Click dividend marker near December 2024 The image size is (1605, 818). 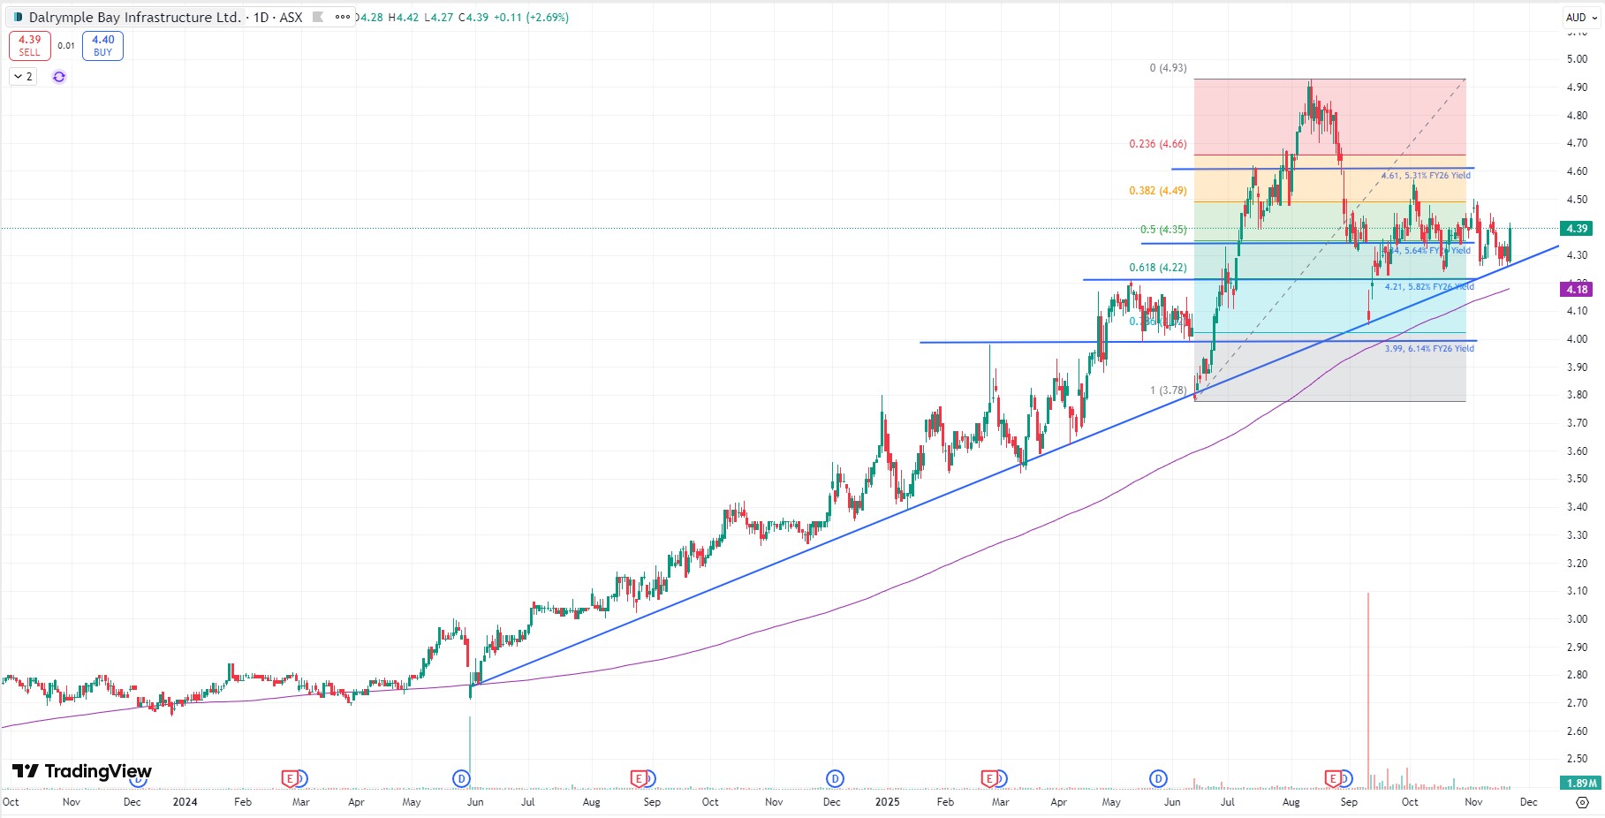(835, 778)
